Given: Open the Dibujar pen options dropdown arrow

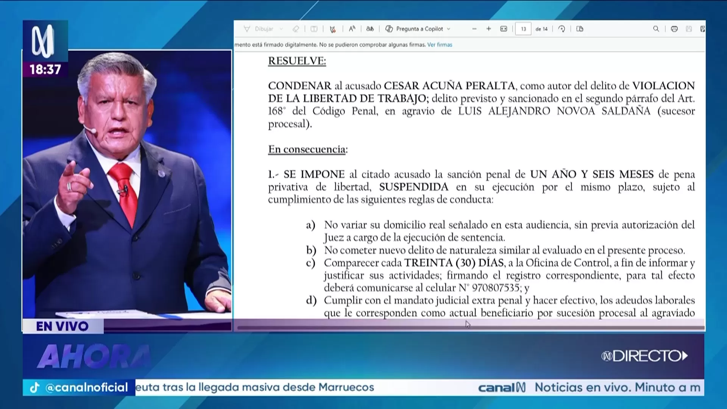Looking at the screenshot, I should 281,29.
